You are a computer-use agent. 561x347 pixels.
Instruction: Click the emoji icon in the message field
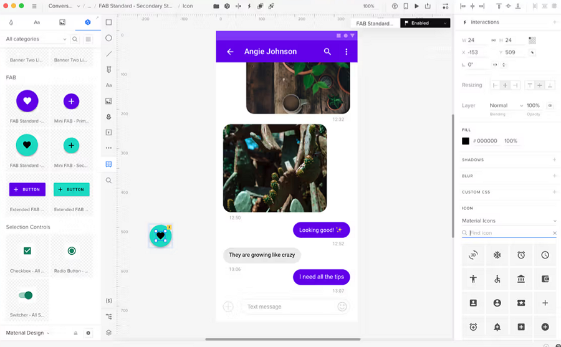tap(342, 307)
